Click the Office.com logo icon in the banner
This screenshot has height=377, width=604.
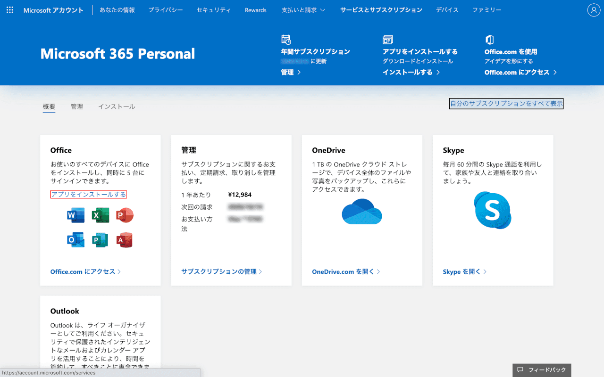click(489, 40)
